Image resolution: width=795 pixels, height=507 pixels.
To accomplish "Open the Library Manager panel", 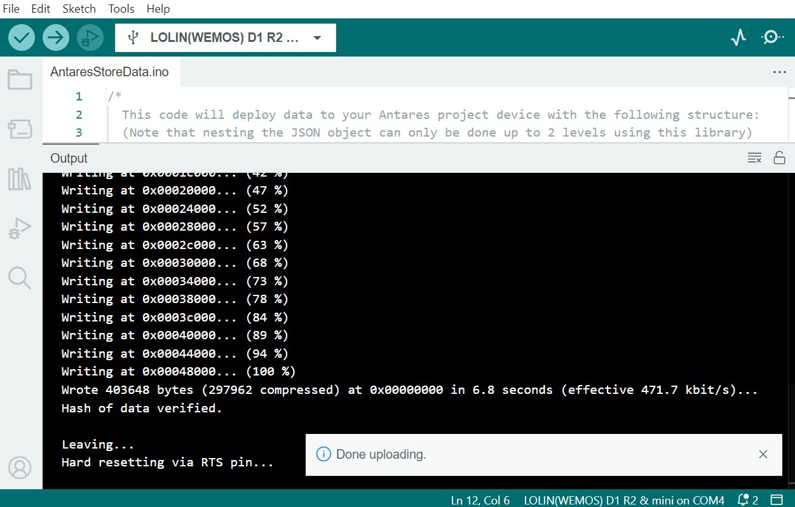I will (20, 179).
